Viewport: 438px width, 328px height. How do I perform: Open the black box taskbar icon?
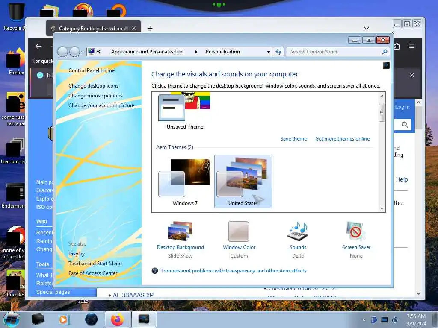click(x=38, y=319)
